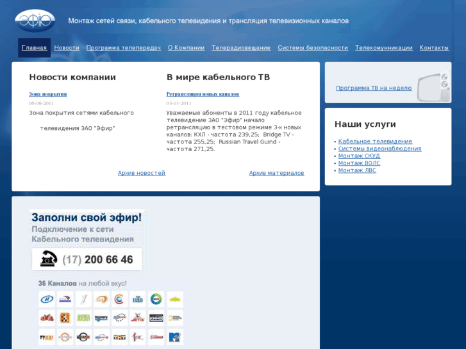Click the ТДК channel logo
466x349 pixels.
point(138,337)
